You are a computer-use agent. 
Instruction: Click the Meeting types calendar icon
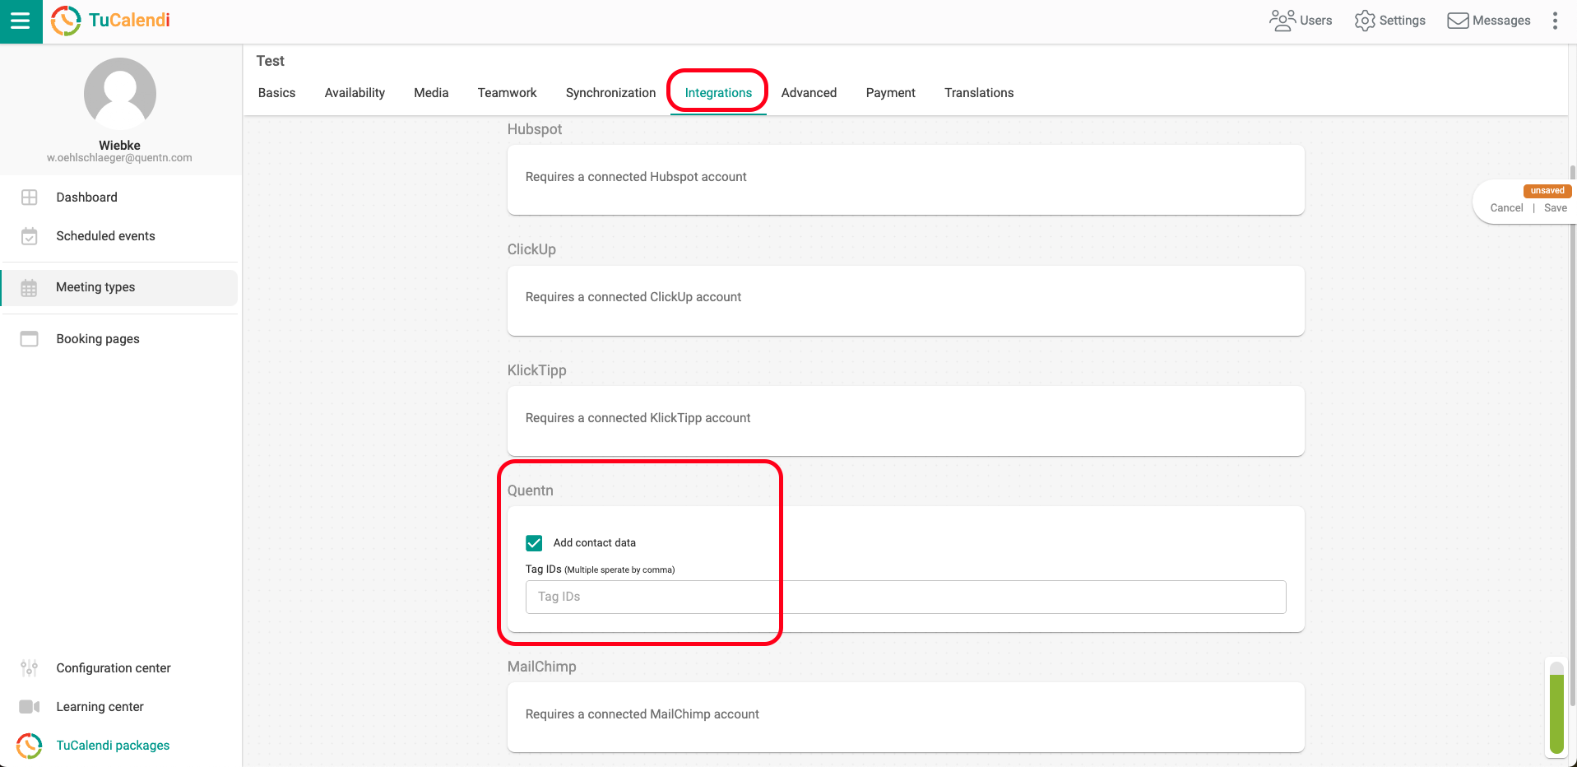(30, 288)
